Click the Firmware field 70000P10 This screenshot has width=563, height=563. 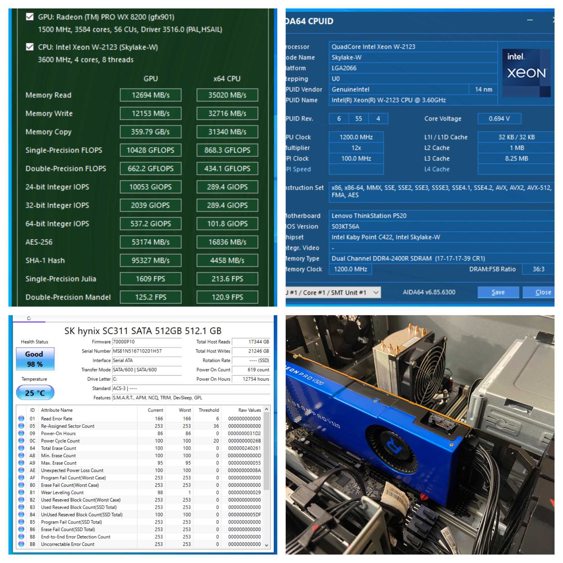pos(147,341)
